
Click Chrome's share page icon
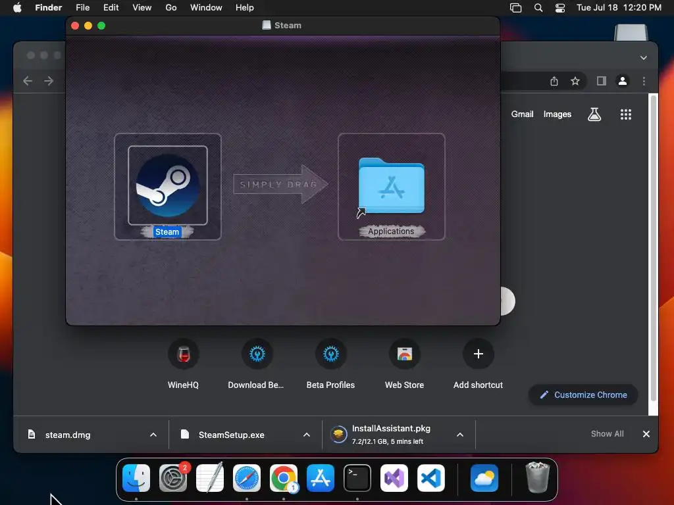(x=554, y=81)
